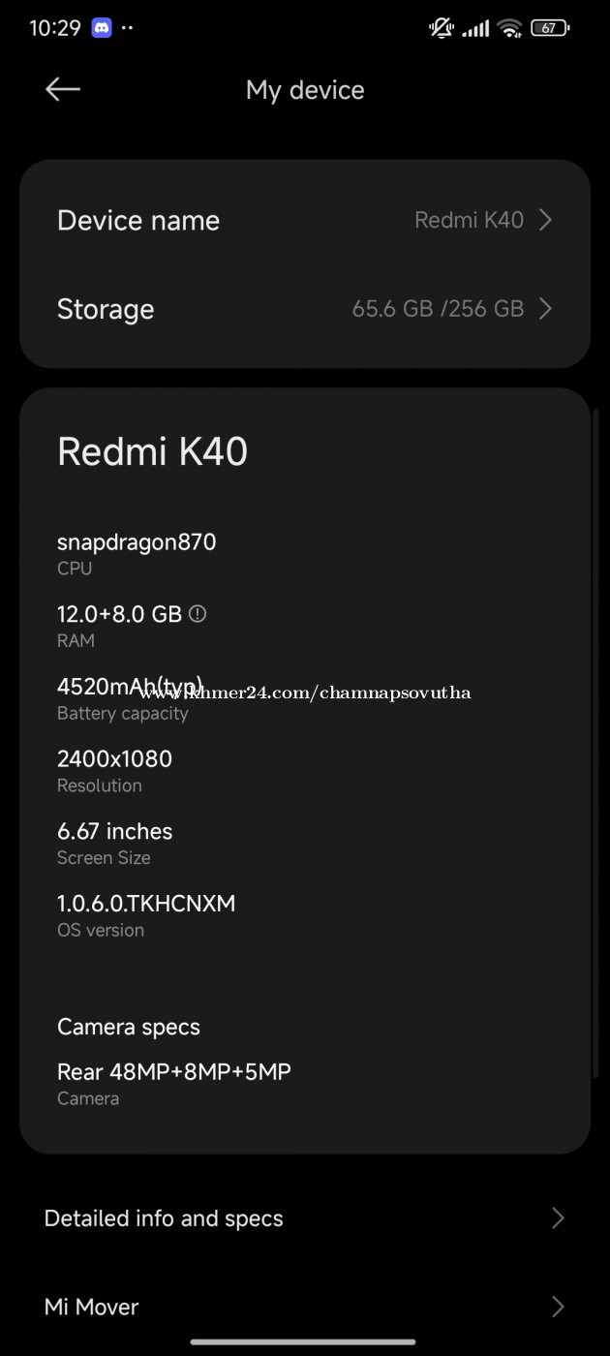610x1356 pixels.
Task: Tap the Discord notification icon
Action: pyautogui.click(x=102, y=28)
